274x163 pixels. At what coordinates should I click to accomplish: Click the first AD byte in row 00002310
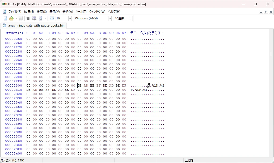(35, 90)
